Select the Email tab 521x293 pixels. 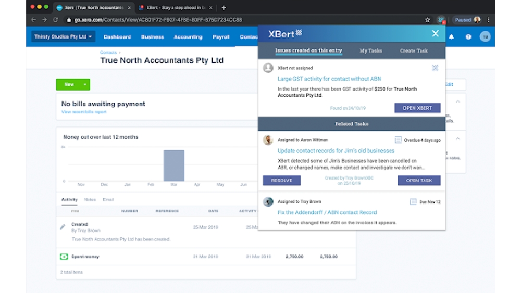point(108,199)
